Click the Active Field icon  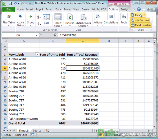pyautogui.click(x=20, y=17)
